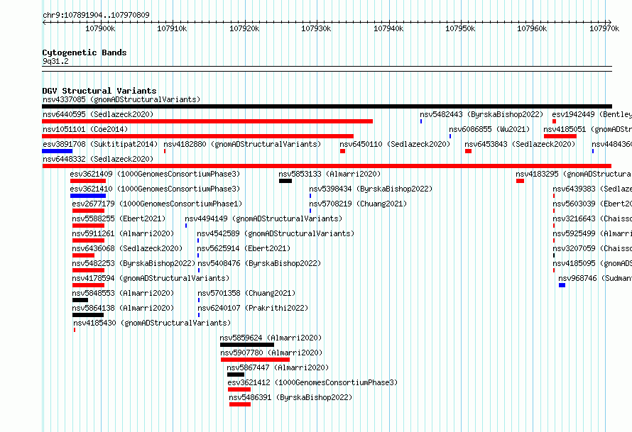Click esv3621412 (1000GenomesConsortiumPhase3) label
The height and width of the screenshot is (432, 632).
(312, 382)
